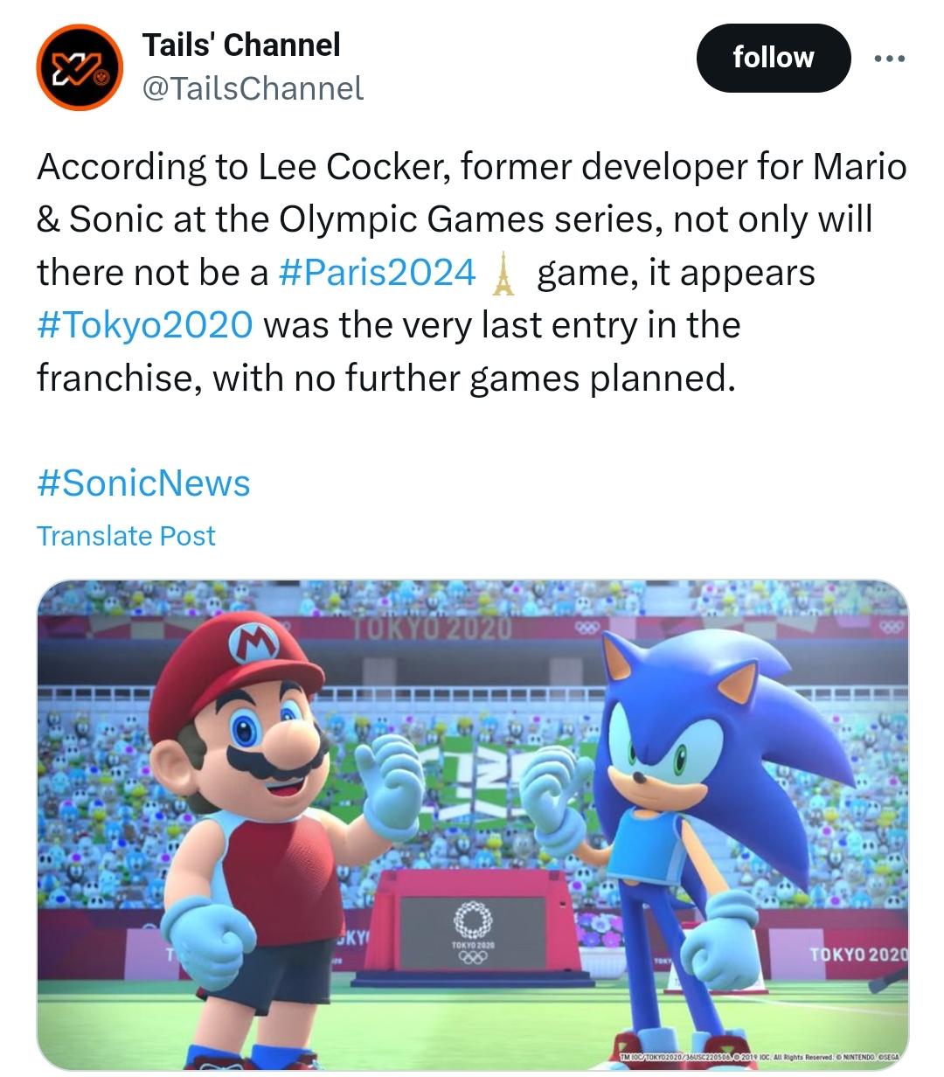Click the pink TOKYO 2020 banner beside Sonic
944x1077 pixels.
pyautogui.click(x=839, y=953)
